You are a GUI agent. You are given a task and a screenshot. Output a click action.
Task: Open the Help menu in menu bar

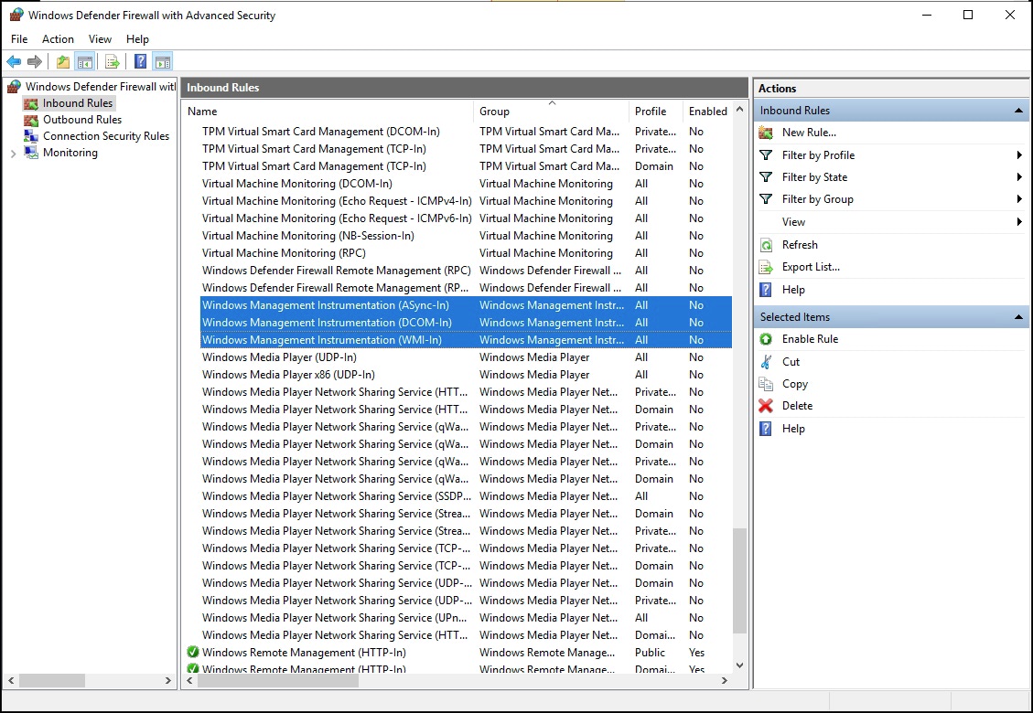coord(137,38)
